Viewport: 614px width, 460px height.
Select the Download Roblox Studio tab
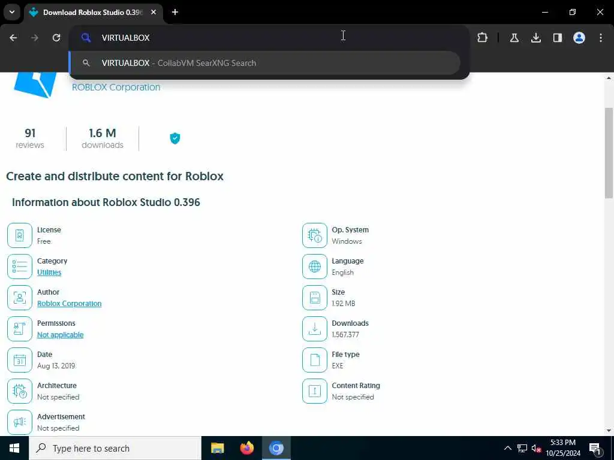click(92, 12)
